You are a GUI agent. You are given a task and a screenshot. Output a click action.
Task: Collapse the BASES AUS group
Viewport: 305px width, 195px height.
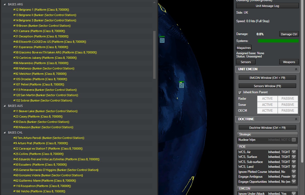coord(5,106)
